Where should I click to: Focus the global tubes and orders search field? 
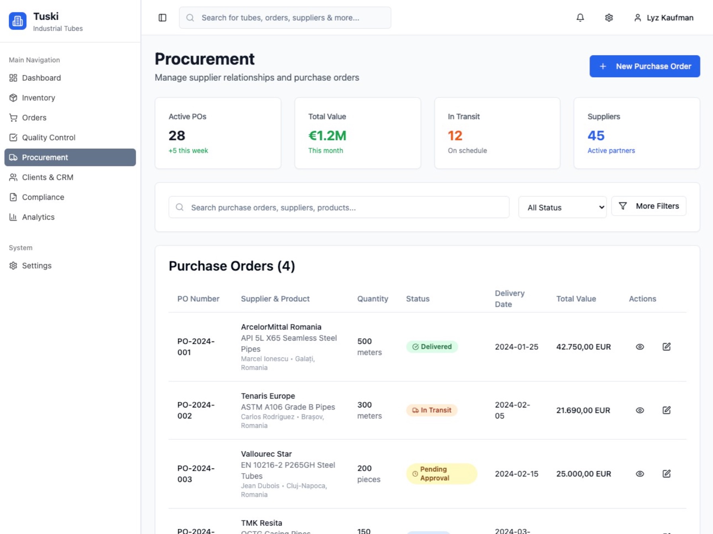click(285, 18)
